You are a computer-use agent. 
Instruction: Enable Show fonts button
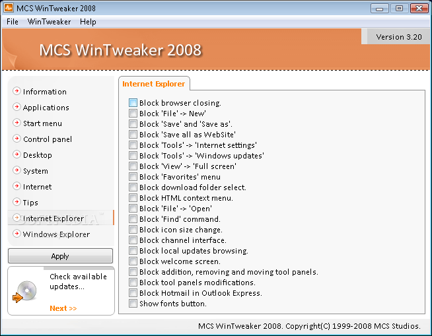click(133, 303)
